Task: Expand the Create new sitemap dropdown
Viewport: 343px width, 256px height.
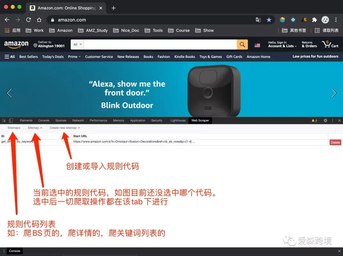Action: [x=65, y=128]
